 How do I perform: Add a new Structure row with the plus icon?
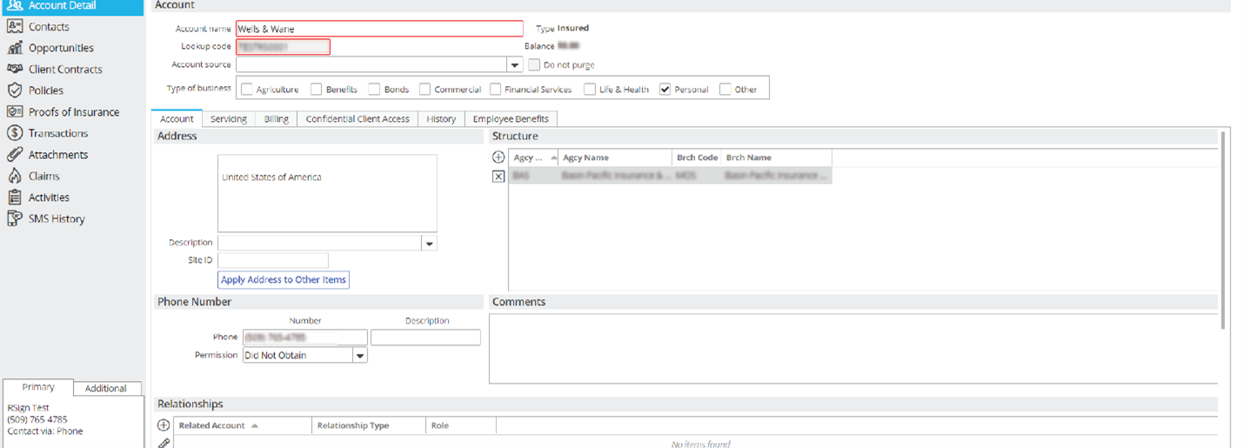click(x=498, y=157)
